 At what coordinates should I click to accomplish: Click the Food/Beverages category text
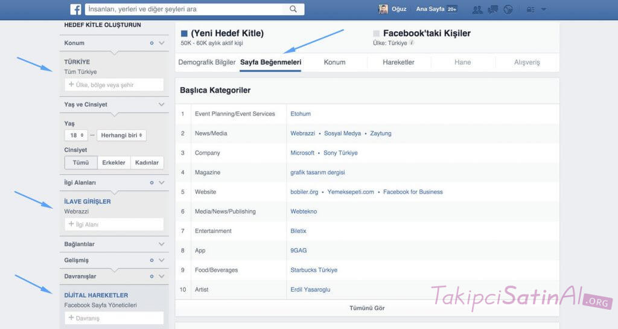[217, 270]
